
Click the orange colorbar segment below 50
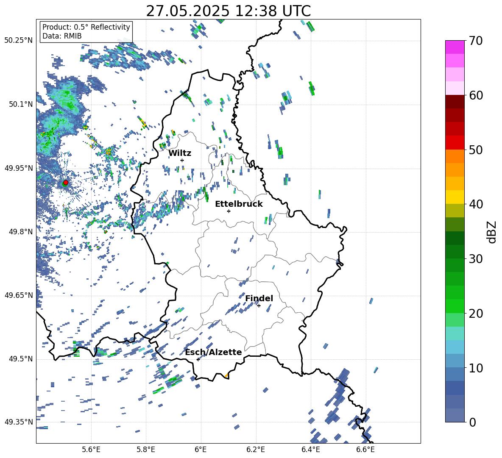[455, 156]
